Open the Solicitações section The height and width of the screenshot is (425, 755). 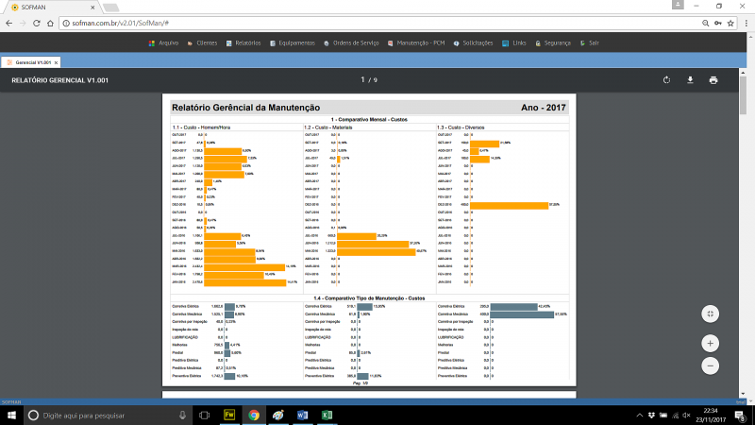pos(475,42)
